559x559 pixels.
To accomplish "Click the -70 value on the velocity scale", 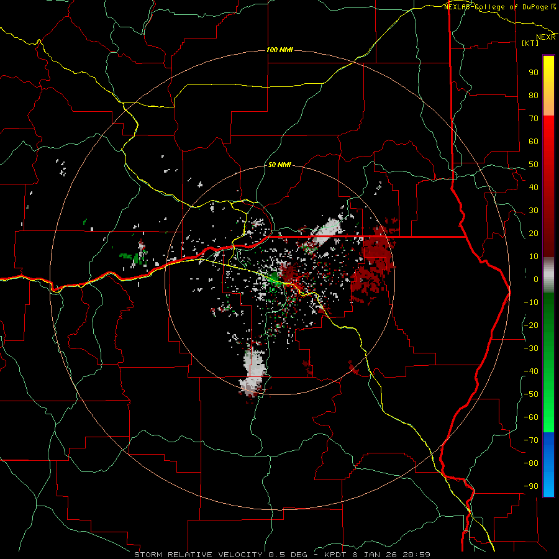I will (531, 440).
